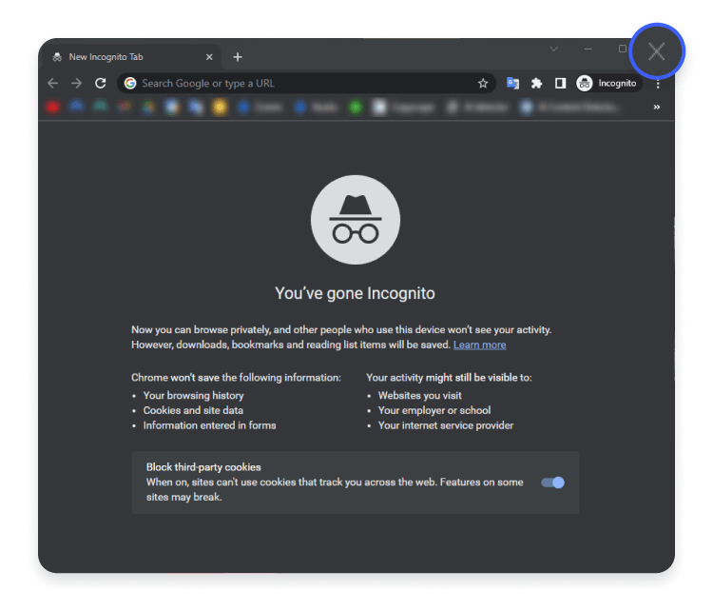The width and height of the screenshot is (713, 611).
Task: Click "Cookies and site data" list item
Action: click(193, 411)
